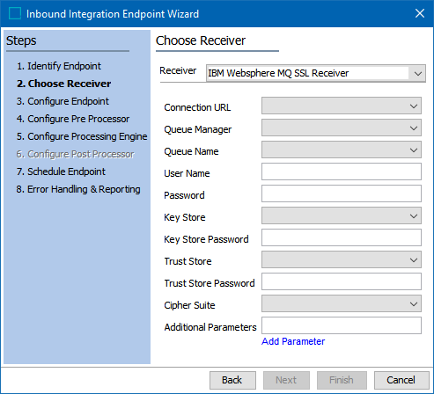Expand the Trust Store dropdown
This screenshot has width=434, height=394.
point(342,259)
